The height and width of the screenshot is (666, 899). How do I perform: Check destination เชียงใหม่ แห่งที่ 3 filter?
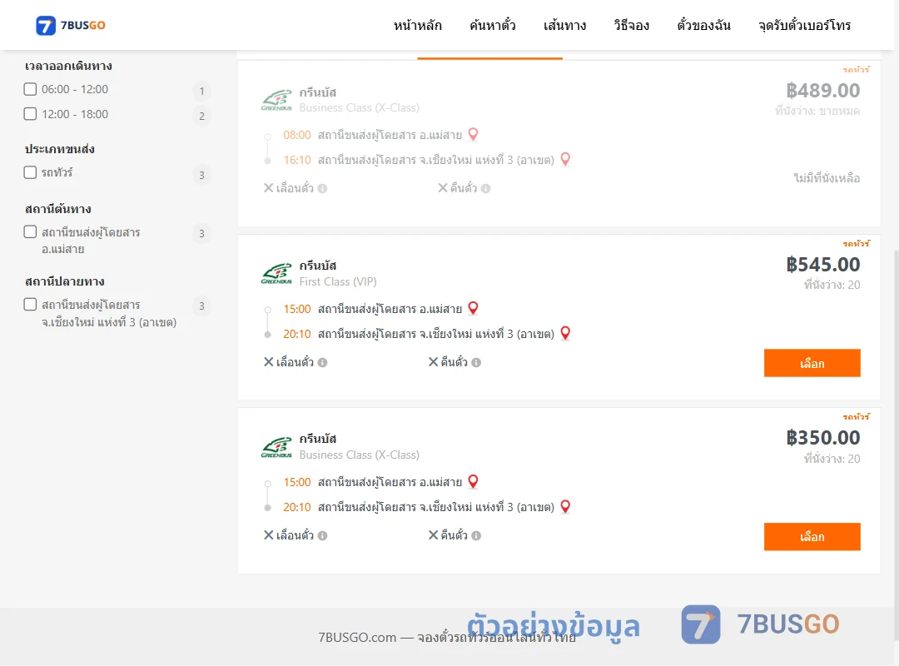pyautogui.click(x=31, y=304)
